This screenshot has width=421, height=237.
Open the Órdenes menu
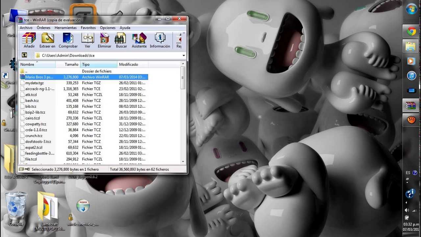[x=43, y=28]
